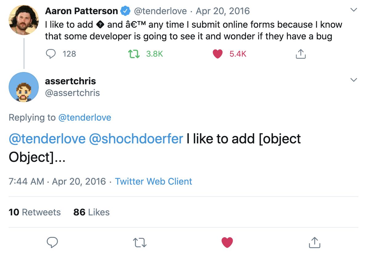Click assertchris's pixel-art avatar
This screenshot has height=256, width=367.
click(x=23, y=87)
